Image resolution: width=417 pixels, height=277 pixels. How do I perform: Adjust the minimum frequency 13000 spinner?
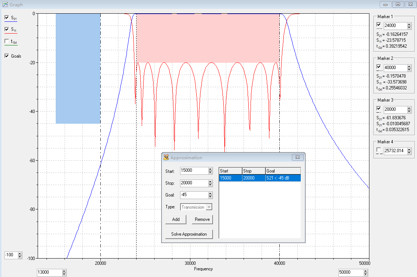click(64, 273)
